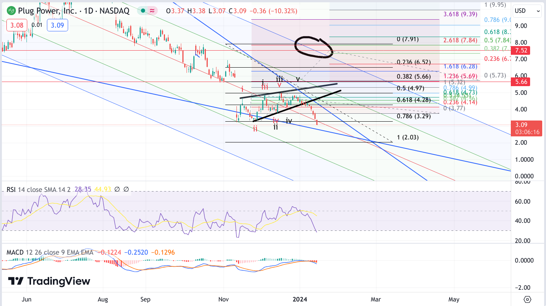The image size is (546, 306).
Task: Click the second RSI error symbol in the legend
Action: [126, 189]
